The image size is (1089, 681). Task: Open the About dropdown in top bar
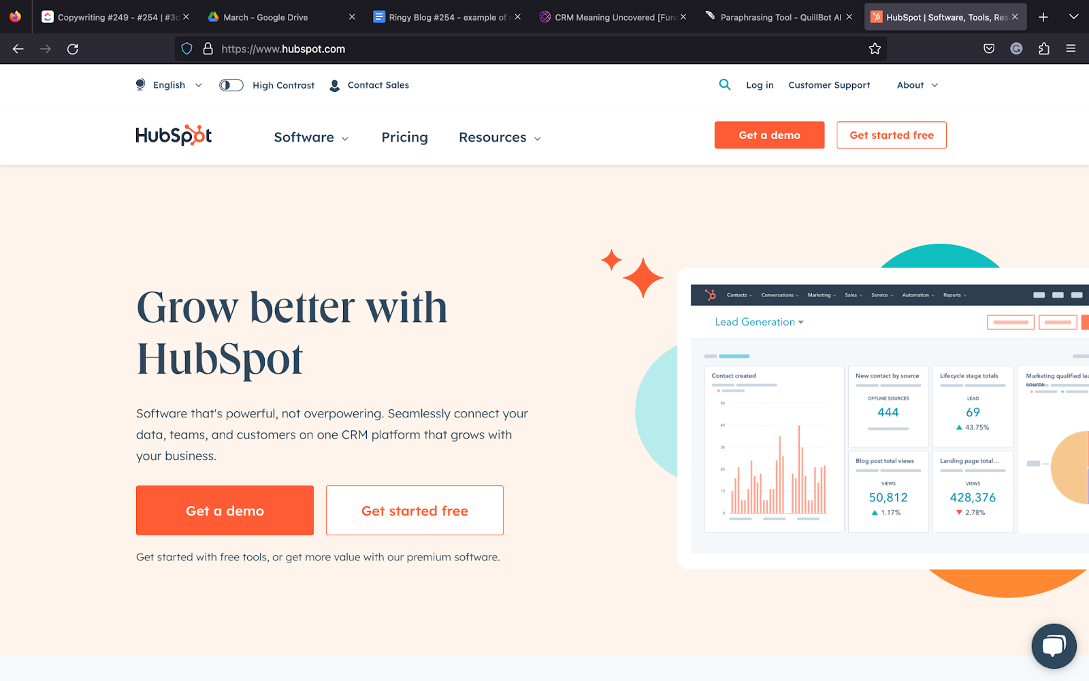point(917,85)
